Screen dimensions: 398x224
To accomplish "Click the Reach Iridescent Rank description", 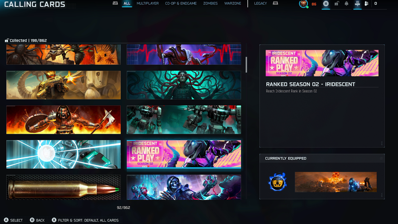I will (291, 91).
